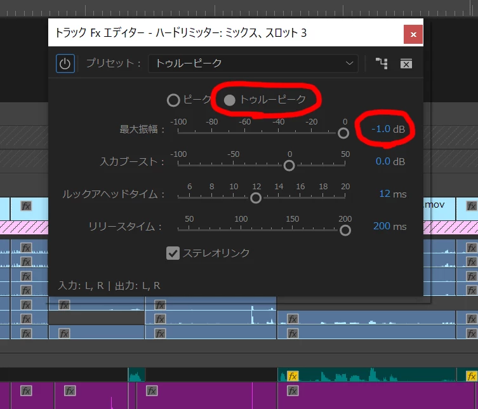
Task: Click the プリセット label
Action: [x=114, y=64]
